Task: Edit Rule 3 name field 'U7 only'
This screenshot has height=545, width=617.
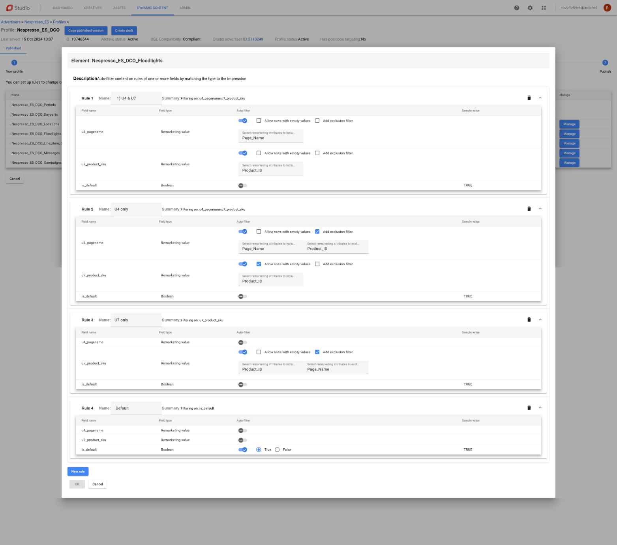Action: 136,320
